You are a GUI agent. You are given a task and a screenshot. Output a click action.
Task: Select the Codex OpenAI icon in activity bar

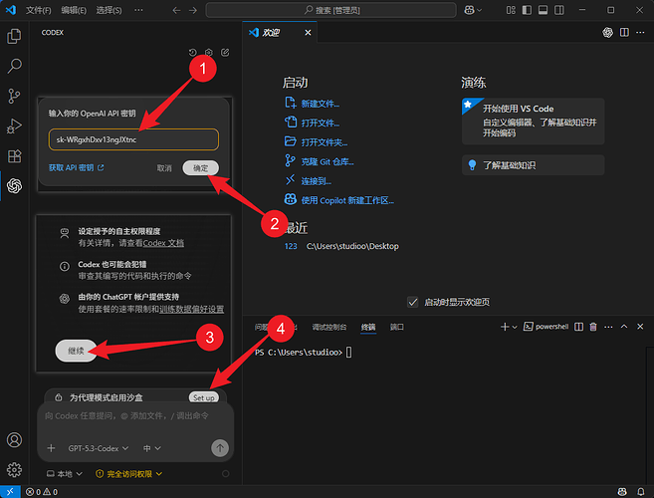pos(14,186)
